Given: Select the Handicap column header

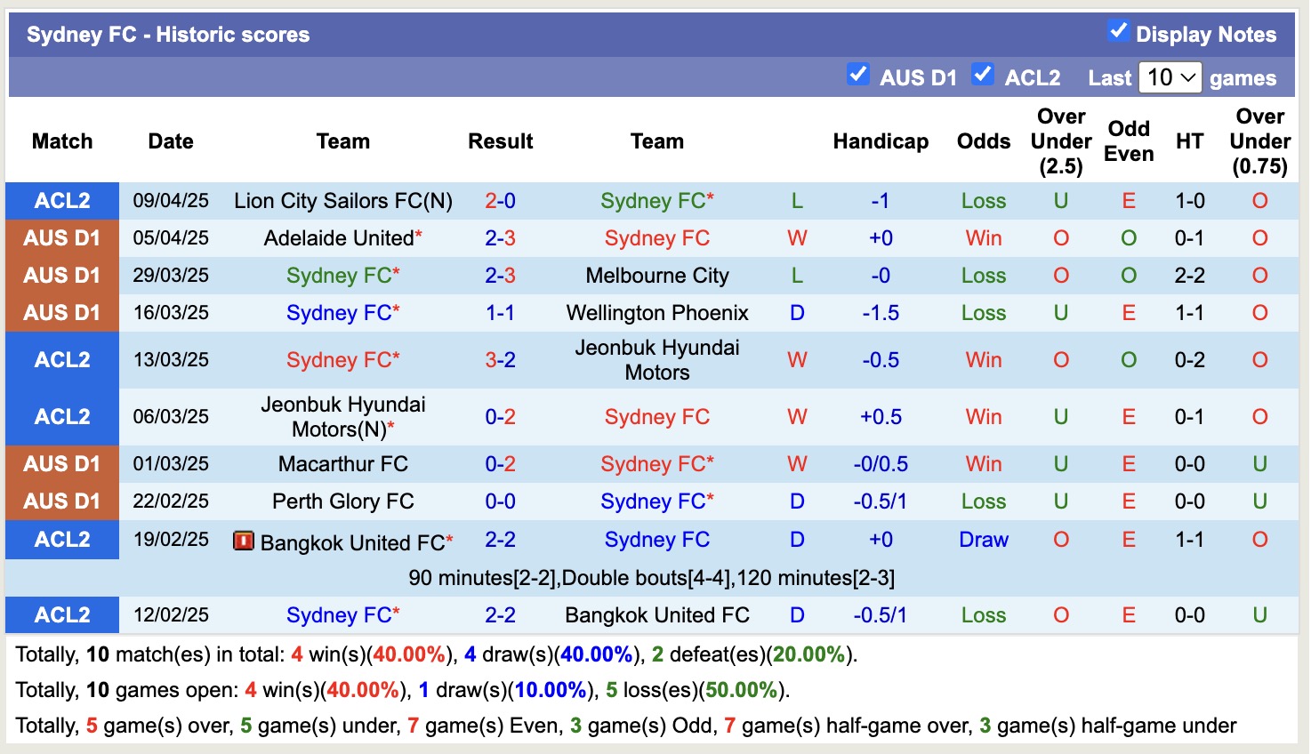Looking at the screenshot, I should pos(881,140).
